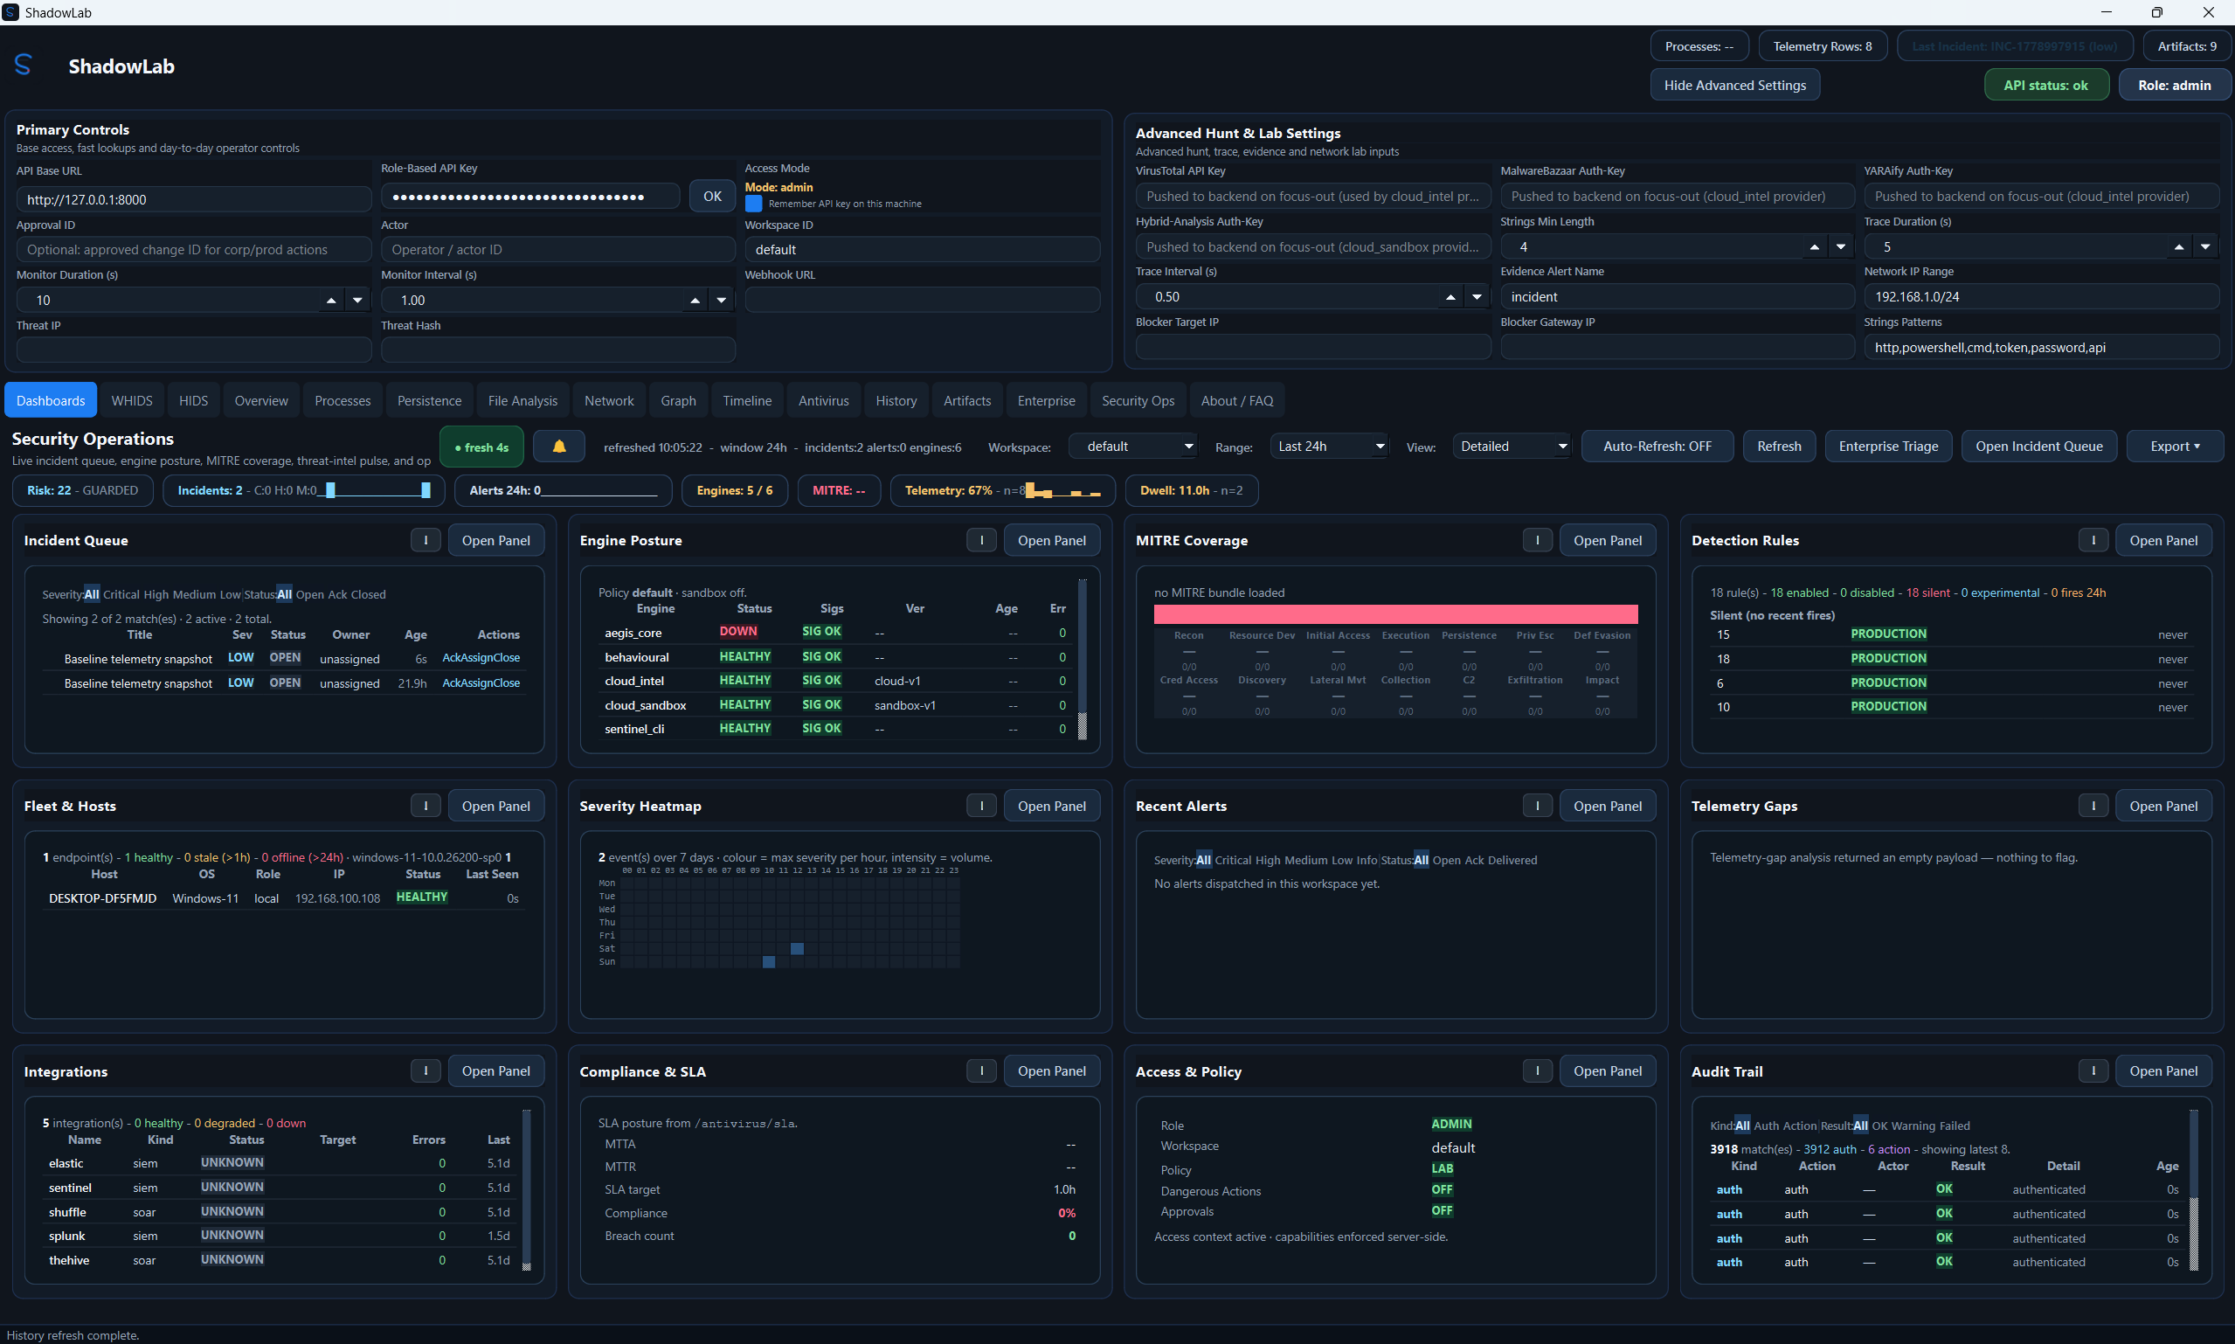
Task: Focus the Threat IP input field
Action: point(194,350)
